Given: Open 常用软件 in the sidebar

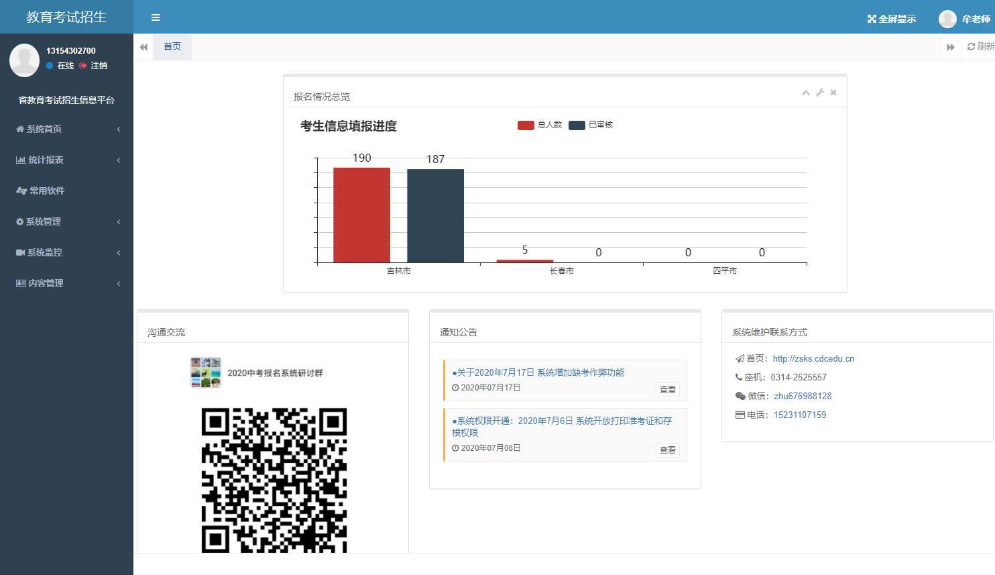Looking at the screenshot, I should pyautogui.click(x=66, y=191).
